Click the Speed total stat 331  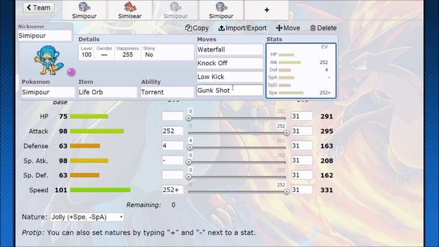327,190
